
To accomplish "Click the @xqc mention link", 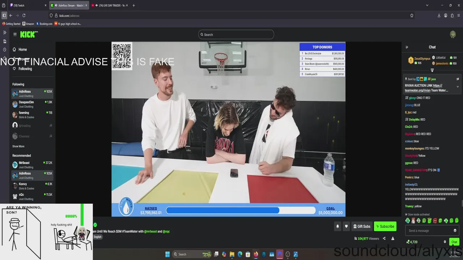I will (166, 231).
